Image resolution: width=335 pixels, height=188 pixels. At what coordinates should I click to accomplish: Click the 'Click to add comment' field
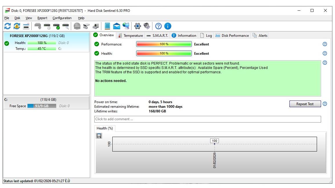tap(207, 119)
